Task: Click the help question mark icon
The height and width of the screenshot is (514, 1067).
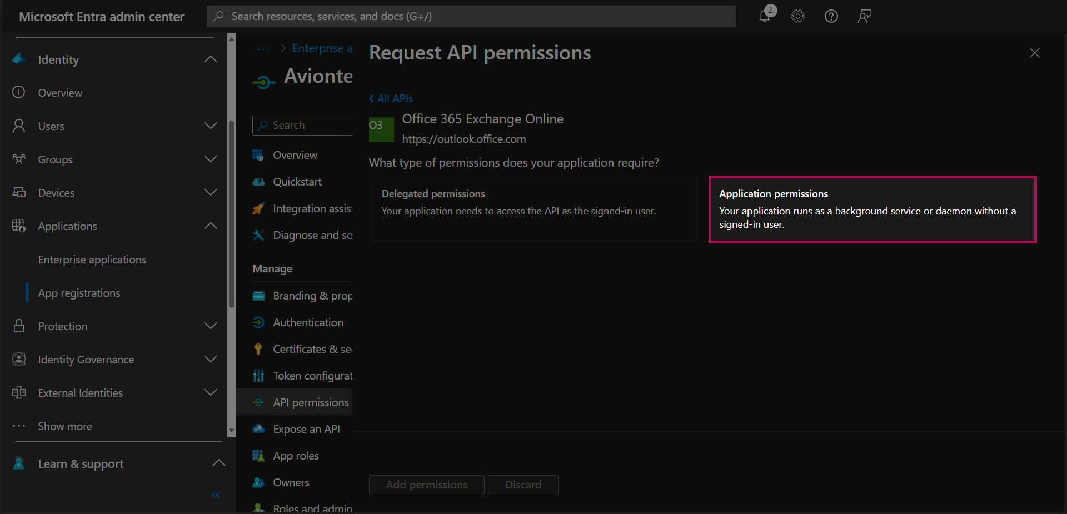Action: (831, 16)
